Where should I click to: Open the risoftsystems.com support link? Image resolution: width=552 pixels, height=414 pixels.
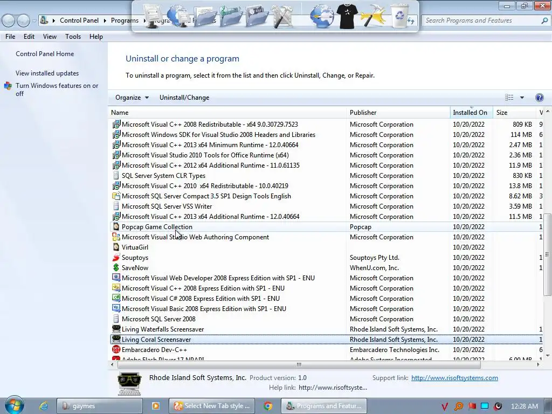[x=454, y=378]
